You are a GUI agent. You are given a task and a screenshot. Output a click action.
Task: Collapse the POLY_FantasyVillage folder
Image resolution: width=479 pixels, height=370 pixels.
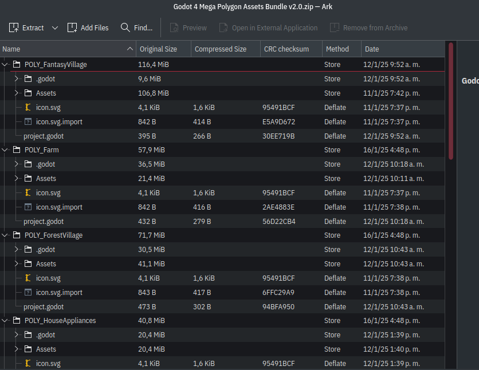coord(5,64)
